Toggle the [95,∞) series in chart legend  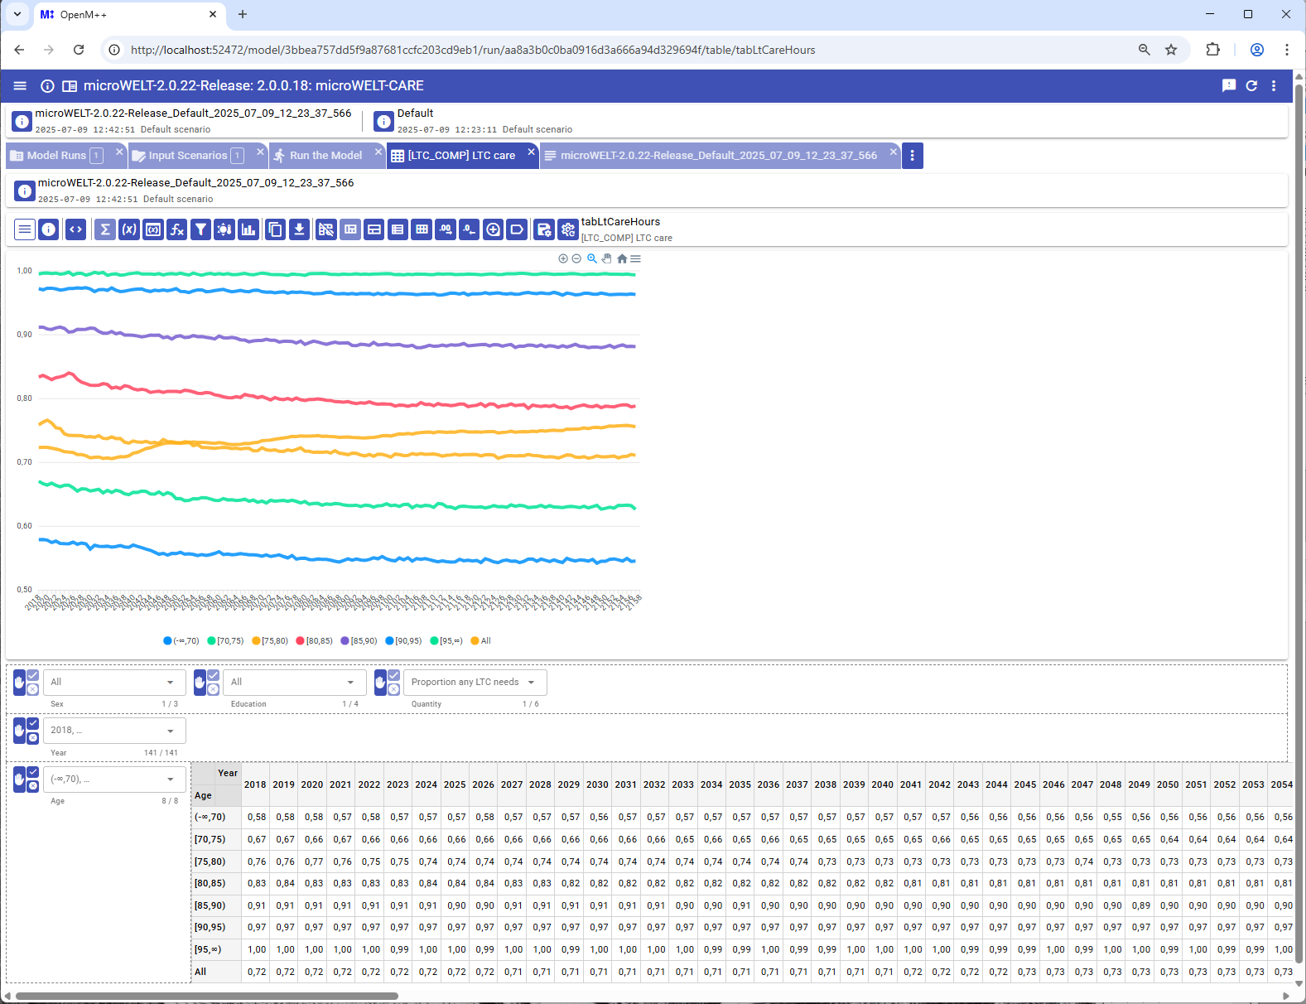tap(446, 641)
